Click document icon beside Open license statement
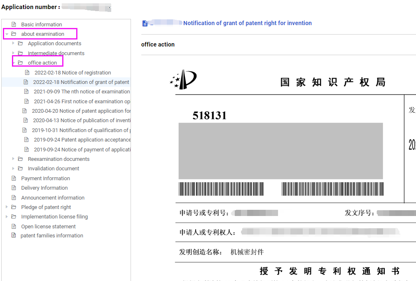This screenshot has height=281, width=416. (x=14, y=226)
